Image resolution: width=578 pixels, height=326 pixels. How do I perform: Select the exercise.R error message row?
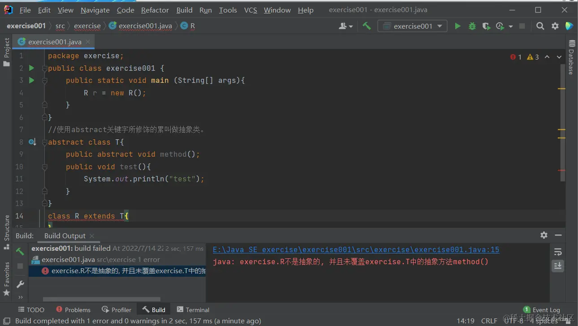[x=117, y=271]
